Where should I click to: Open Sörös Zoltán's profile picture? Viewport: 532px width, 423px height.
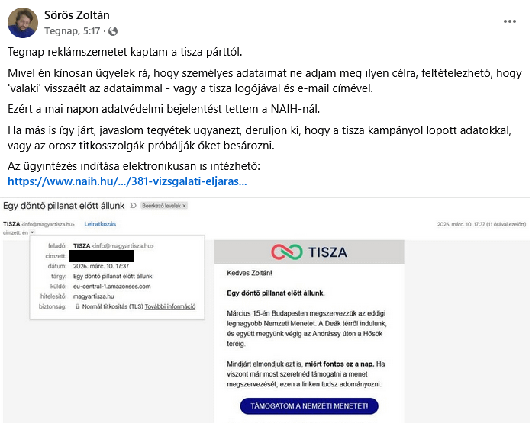coord(23,24)
